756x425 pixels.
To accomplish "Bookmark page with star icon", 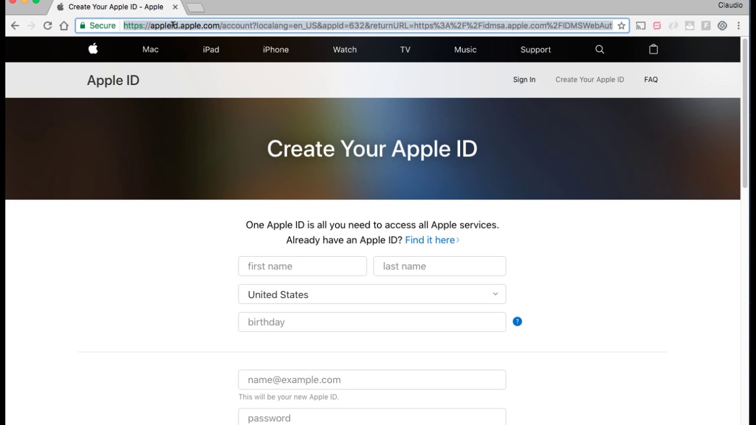I will 621,25.
